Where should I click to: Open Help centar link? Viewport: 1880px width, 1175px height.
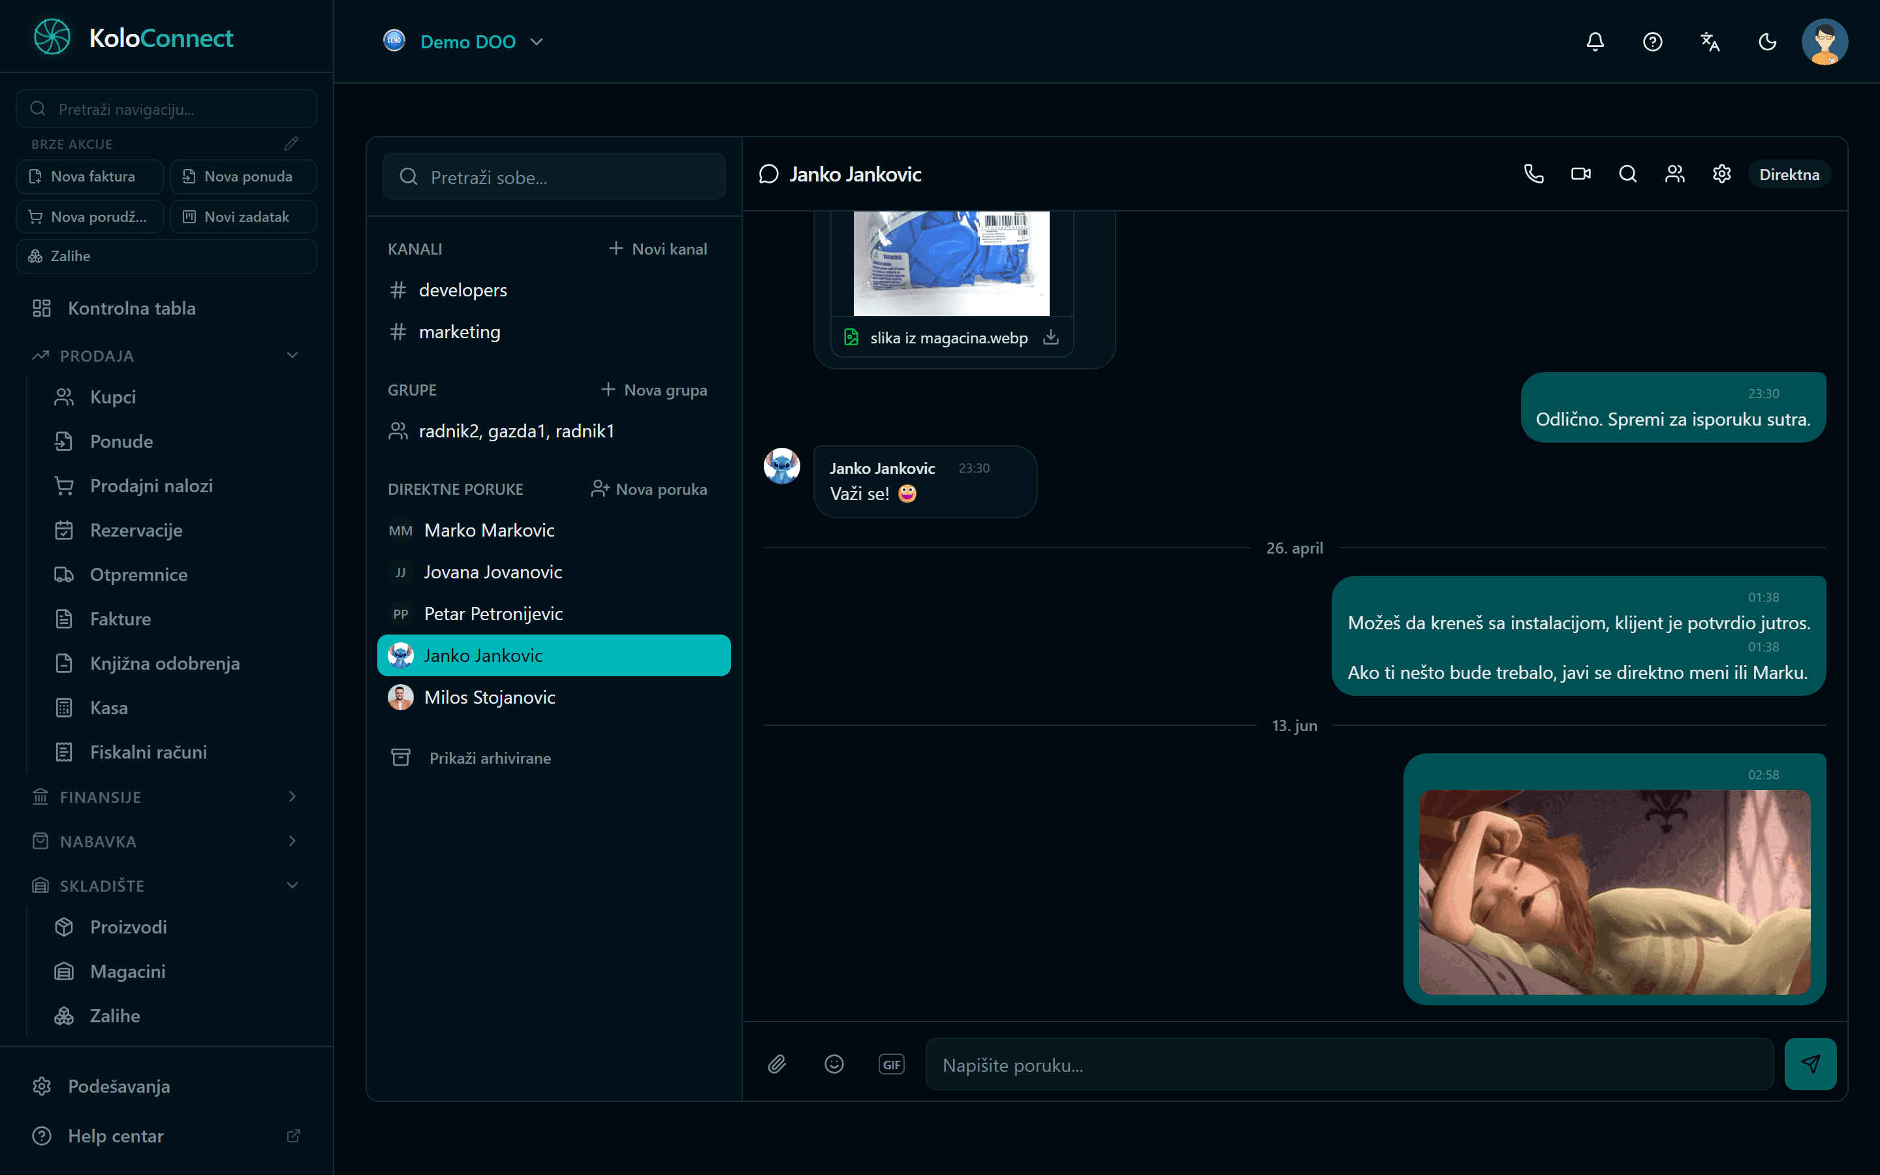166,1135
